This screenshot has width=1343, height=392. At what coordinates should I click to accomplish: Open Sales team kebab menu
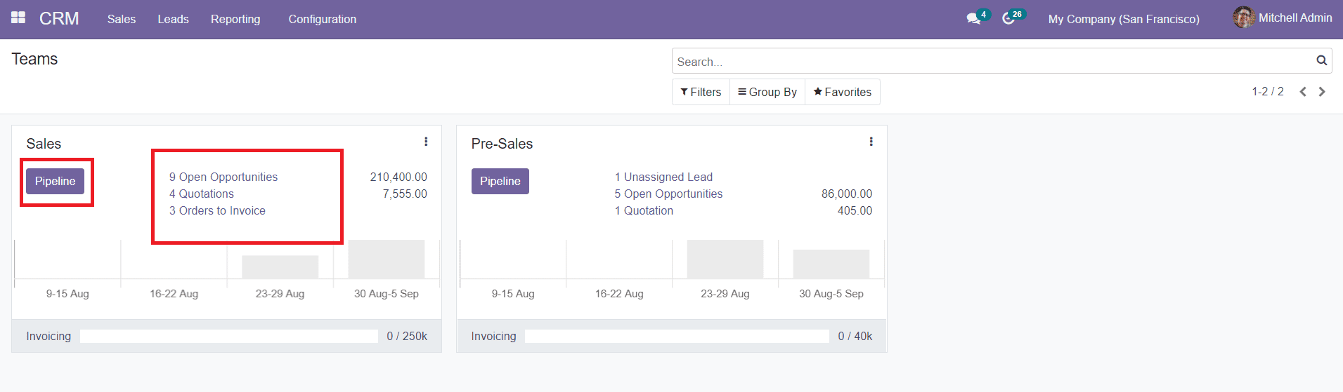click(426, 142)
